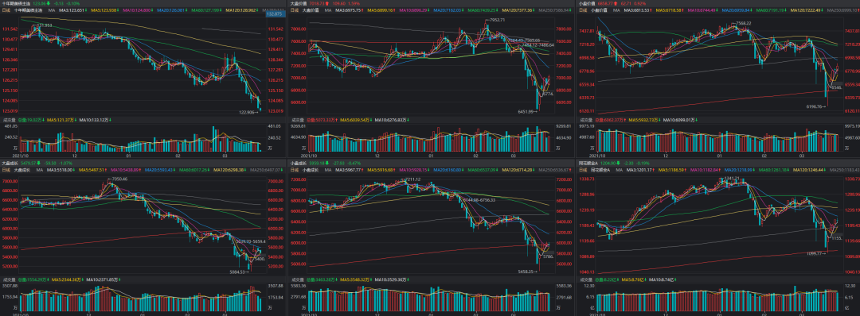Click the 5458.35 low marker in 小盘成长

pyautogui.click(x=525, y=271)
